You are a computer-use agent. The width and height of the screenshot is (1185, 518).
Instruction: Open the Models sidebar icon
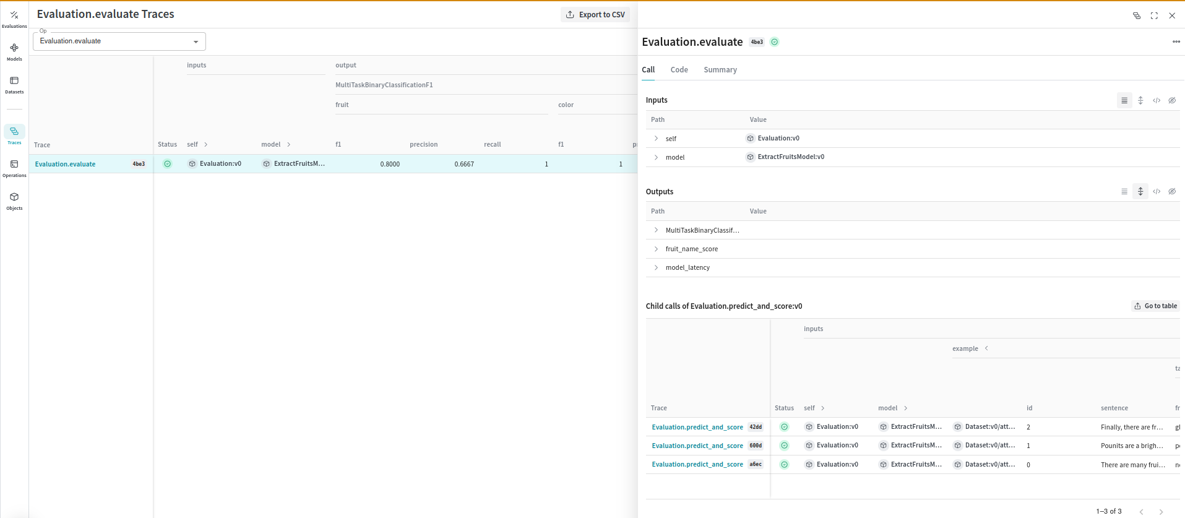click(14, 51)
